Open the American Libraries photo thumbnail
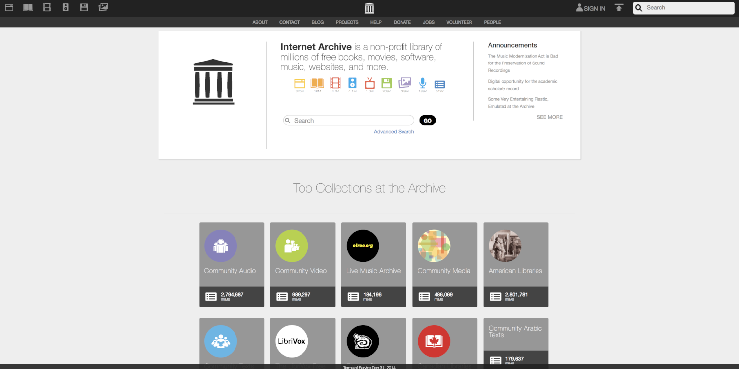The image size is (739, 369). (505, 246)
